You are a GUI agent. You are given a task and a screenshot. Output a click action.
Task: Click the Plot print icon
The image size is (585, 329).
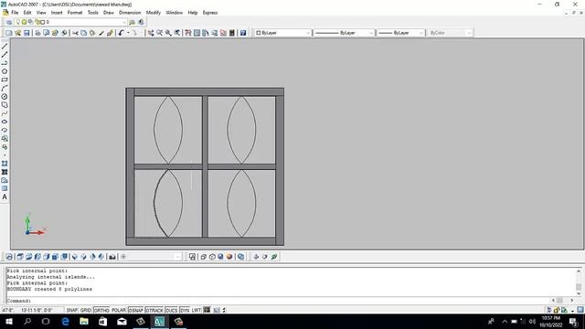coord(37,33)
